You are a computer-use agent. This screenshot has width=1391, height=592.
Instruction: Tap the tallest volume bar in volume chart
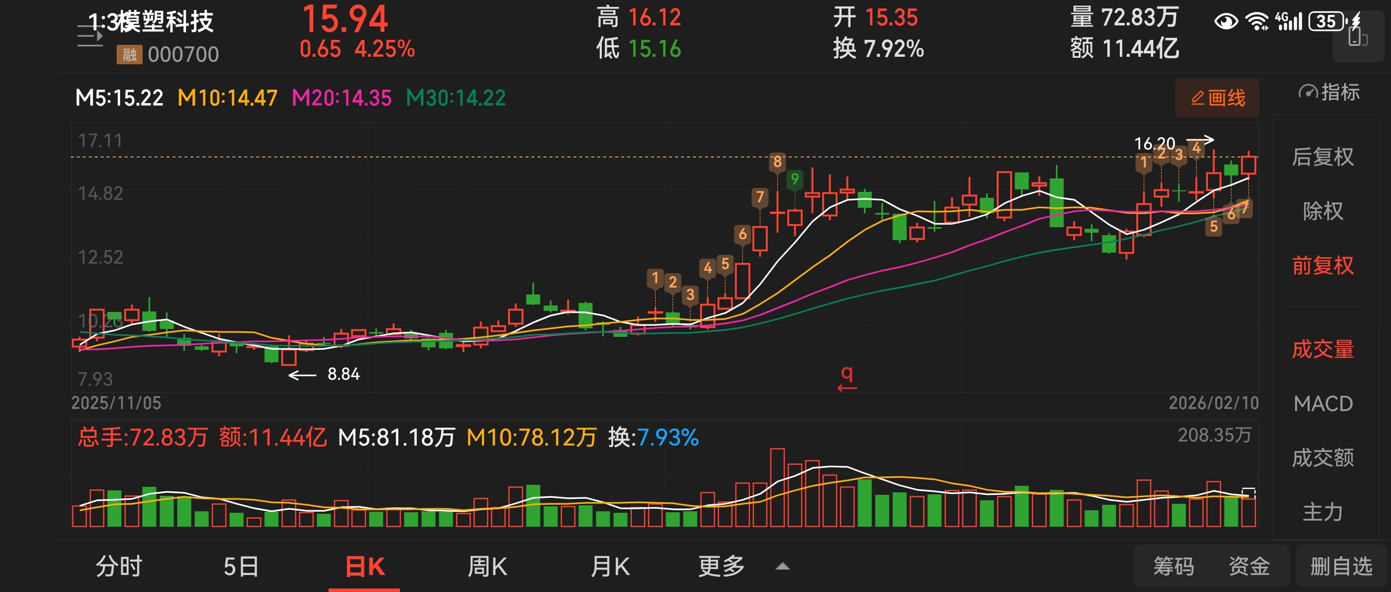(x=777, y=487)
